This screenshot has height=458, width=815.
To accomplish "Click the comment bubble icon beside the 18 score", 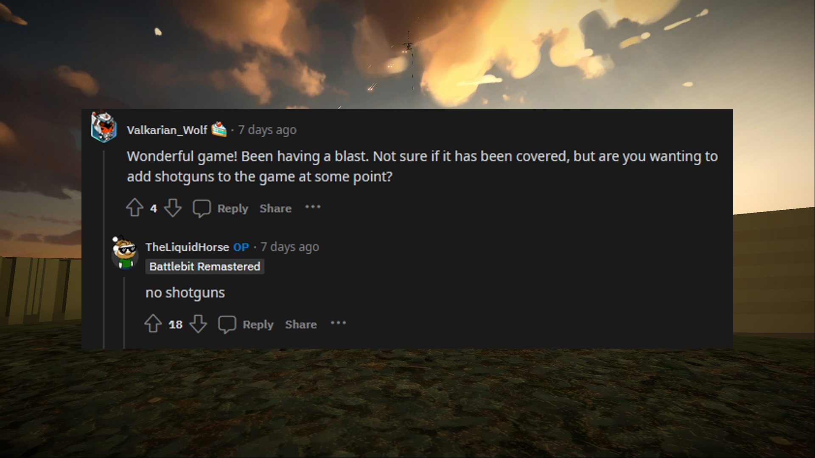I will click(227, 325).
